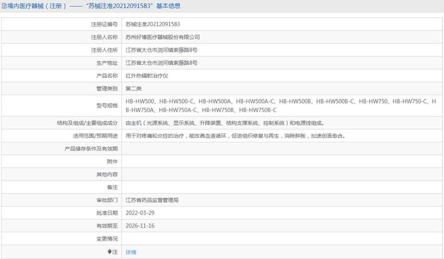Click the 产品储存条件及有效期 label

(91, 149)
